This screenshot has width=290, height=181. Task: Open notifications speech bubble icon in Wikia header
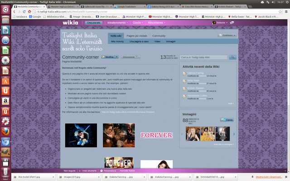232,23
